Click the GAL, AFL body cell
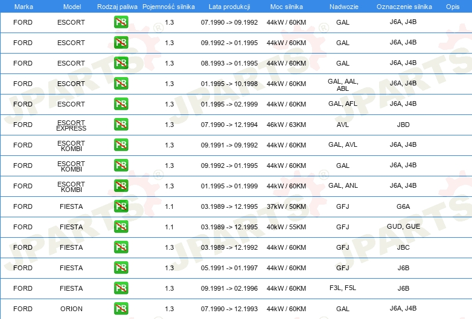 pos(343,104)
